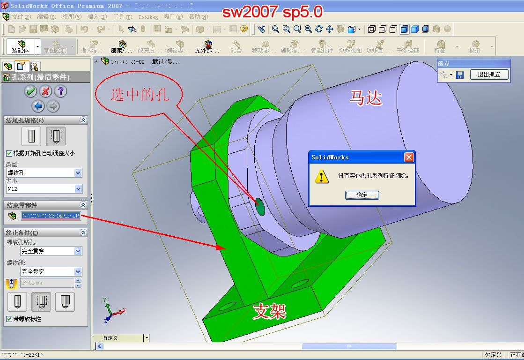This screenshot has height=360, width=524.
Task: Open the 装配体 toolbar dropdown arrow
Action: pyautogui.click(x=38, y=46)
